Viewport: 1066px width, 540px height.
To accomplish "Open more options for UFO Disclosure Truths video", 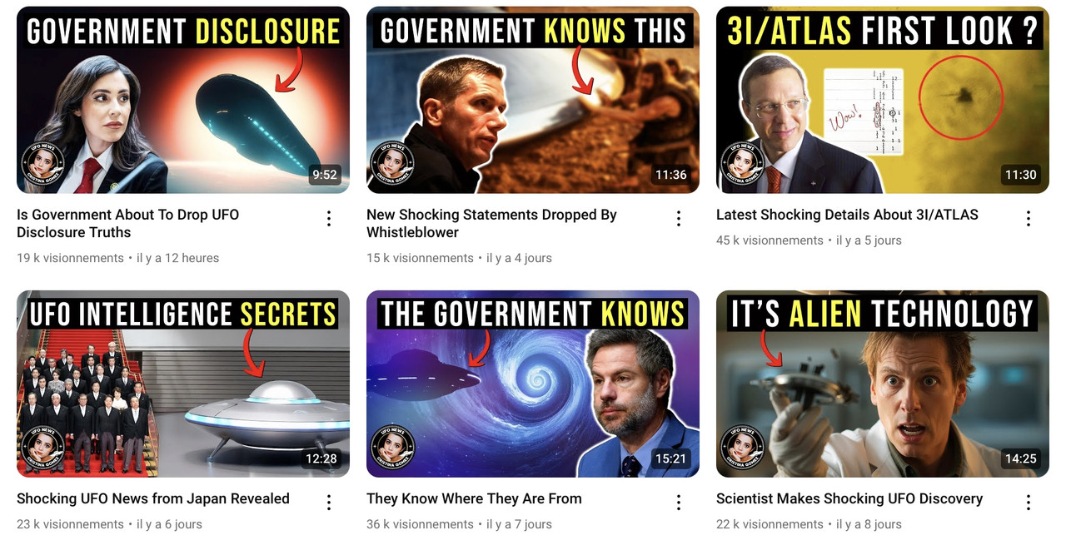I will (329, 218).
